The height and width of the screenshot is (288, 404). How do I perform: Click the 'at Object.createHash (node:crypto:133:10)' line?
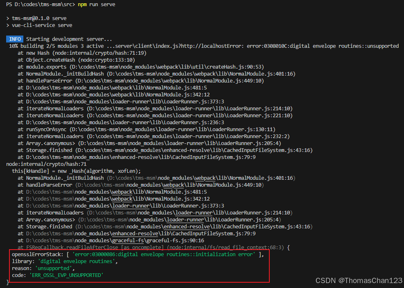[76, 60]
